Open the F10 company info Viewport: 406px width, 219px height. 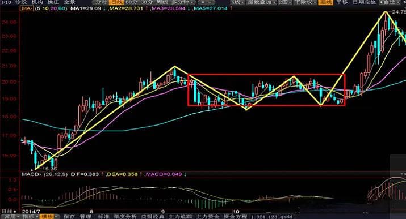(6, 2)
